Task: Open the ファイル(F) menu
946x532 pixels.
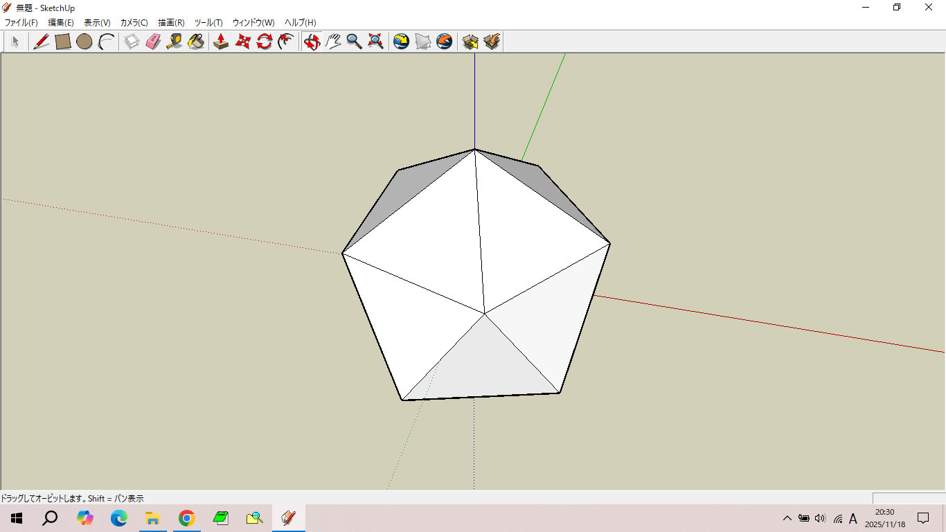Action: tap(21, 23)
